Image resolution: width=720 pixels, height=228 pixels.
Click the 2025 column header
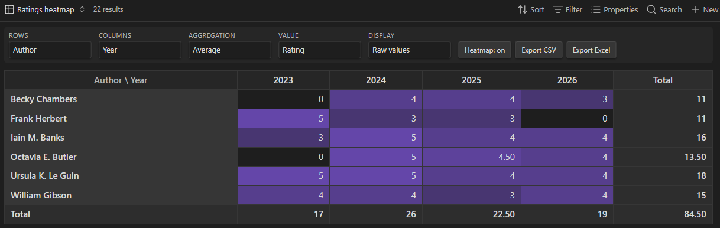pos(472,80)
